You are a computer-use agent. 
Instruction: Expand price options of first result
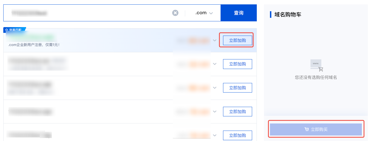(215, 41)
